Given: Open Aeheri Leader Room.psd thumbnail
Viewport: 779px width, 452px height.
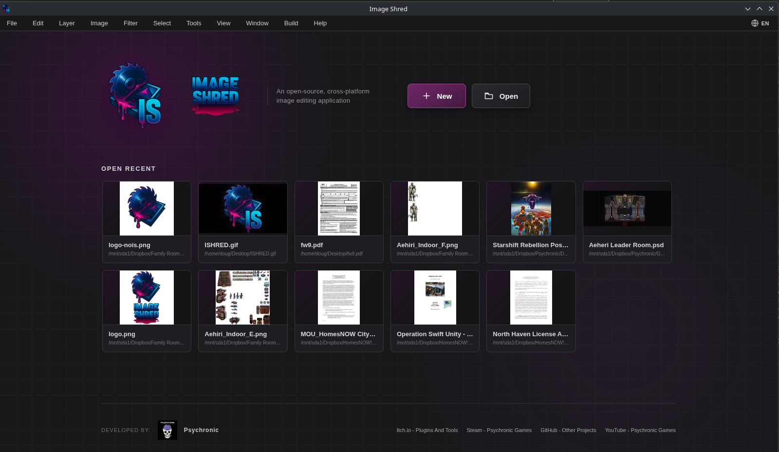Looking at the screenshot, I should [x=627, y=208].
